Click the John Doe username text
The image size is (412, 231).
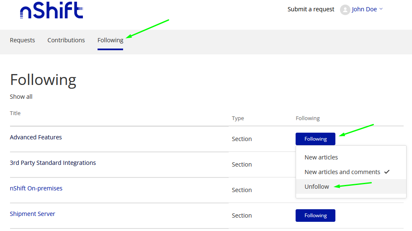click(x=364, y=9)
